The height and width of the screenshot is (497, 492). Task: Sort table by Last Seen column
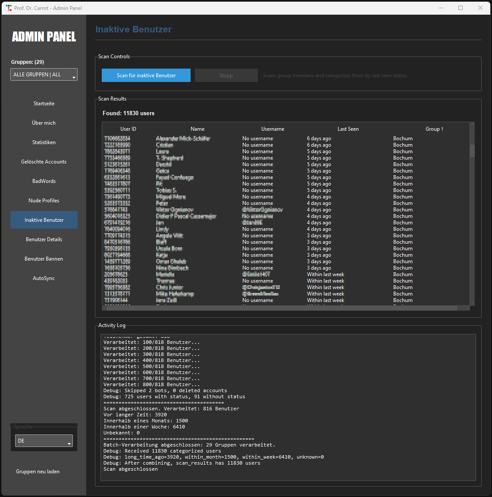(x=348, y=129)
